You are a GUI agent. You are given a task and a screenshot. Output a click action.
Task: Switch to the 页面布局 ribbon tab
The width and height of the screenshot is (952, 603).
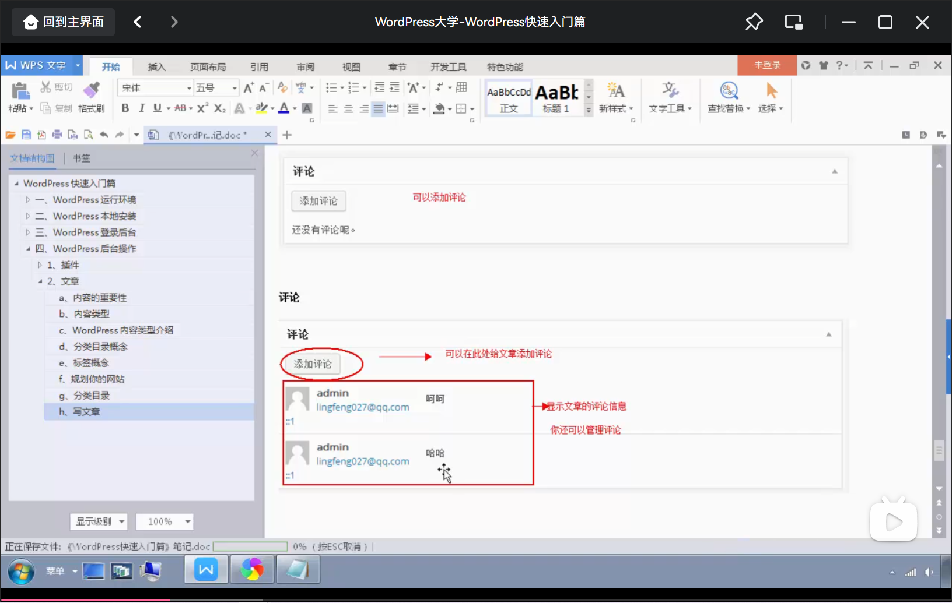pyautogui.click(x=208, y=67)
